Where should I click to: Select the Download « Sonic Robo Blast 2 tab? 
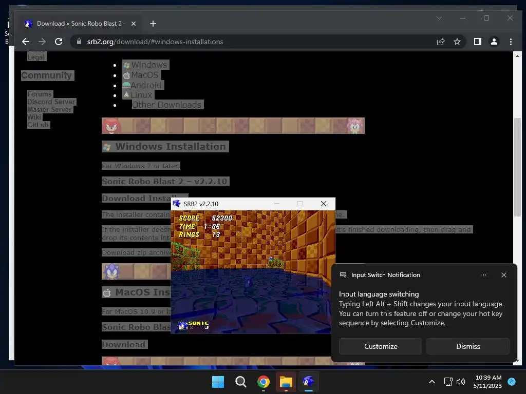pyautogui.click(x=81, y=24)
